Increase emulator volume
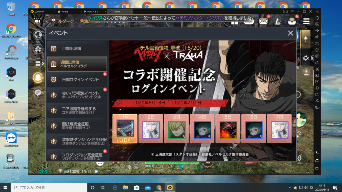Screen dimensions: 342x192 pyautogui.click(x=317, y=30)
